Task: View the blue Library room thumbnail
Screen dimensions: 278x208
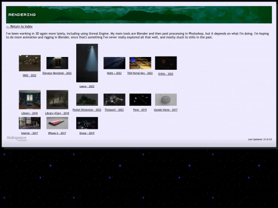Action: click(30, 100)
